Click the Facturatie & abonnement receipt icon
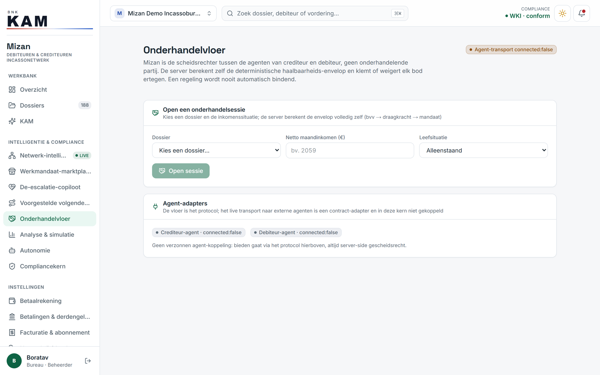This screenshot has width=600, height=375. (x=12, y=332)
